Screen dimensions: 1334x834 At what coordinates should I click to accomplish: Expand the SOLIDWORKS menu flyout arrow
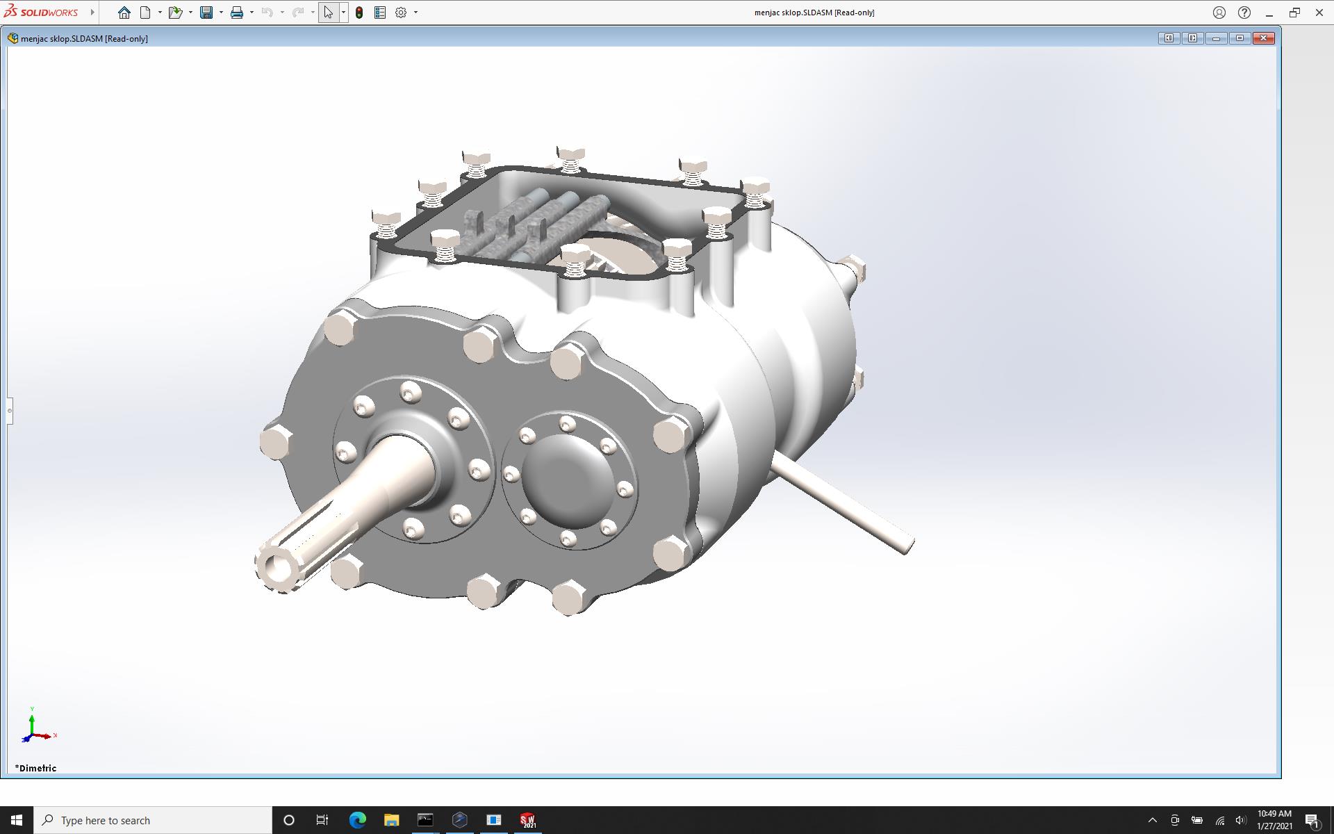[92, 13]
